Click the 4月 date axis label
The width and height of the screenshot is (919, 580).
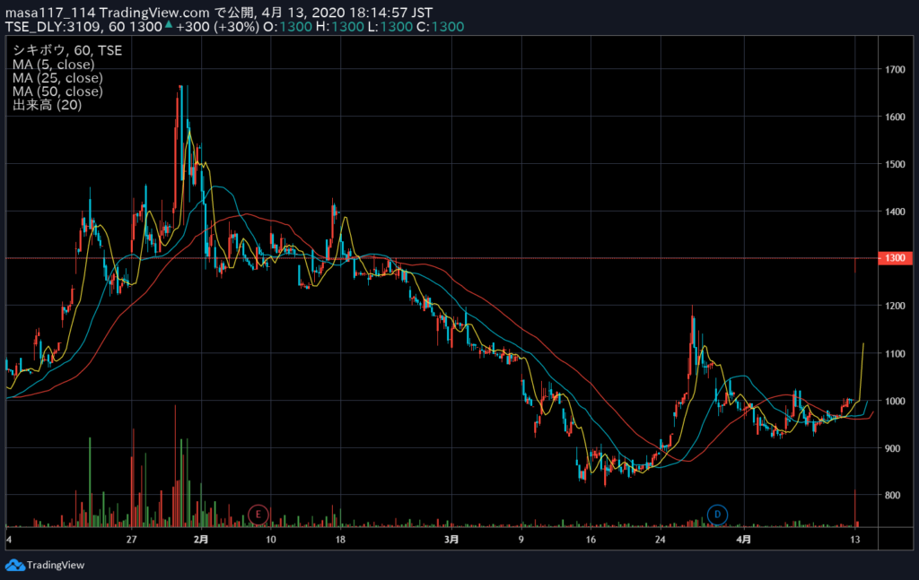[x=744, y=539]
